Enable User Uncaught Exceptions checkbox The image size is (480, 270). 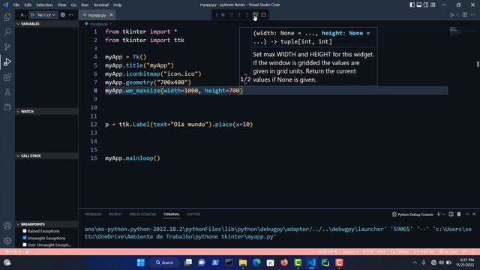tap(25, 244)
